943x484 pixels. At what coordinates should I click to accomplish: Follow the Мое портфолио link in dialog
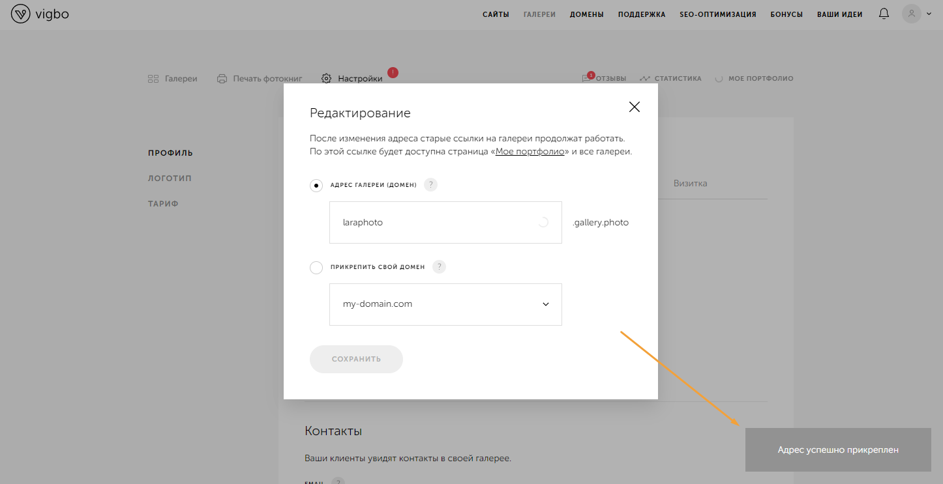pos(530,152)
